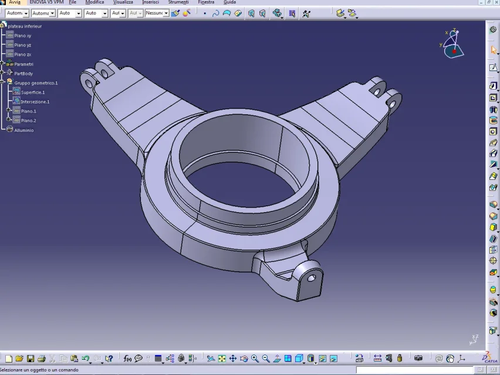The width and height of the screenshot is (500, 375).
Task: Click the Zoom Out magnifier
Action: click(x=266, y=359)
